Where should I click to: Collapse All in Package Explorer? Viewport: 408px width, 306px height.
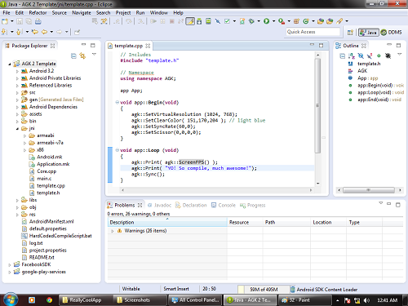point(73,55)
